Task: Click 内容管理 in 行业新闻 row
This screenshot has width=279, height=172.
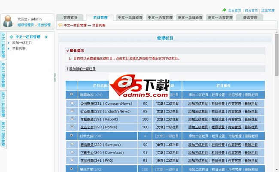Action: click(235, 111)
